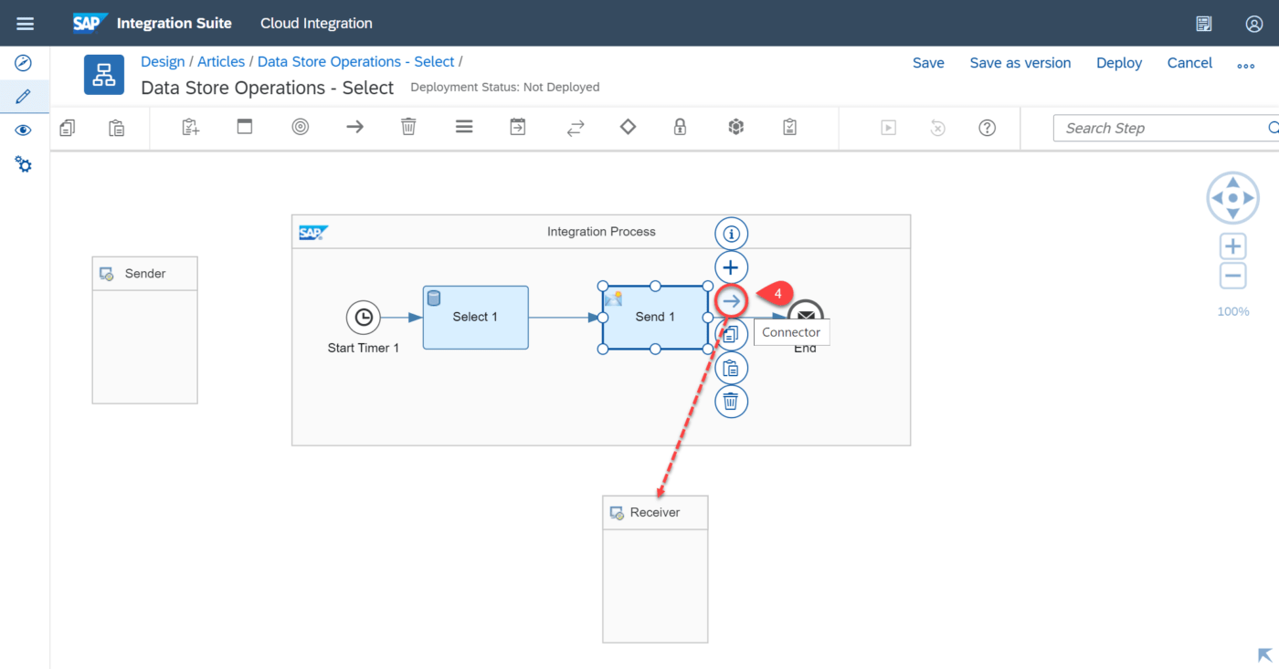Pan canvas up with navigation arrow
This screenshot has height=669, width=1279.
coord(1233,182)
